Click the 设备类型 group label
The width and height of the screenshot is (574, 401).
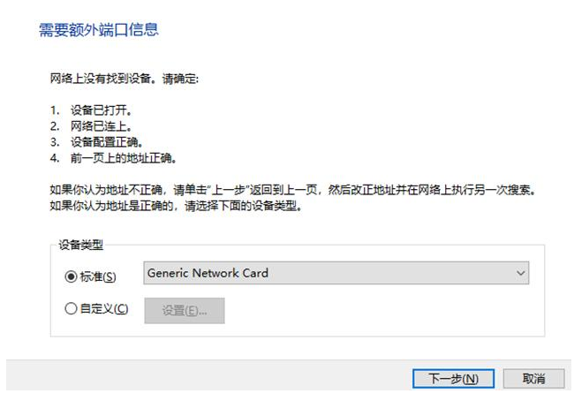[80, 244]
